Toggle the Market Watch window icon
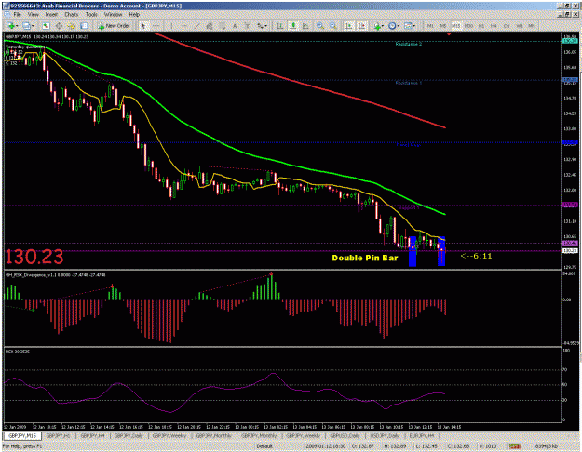The height and width of the screenshot is (452, 582). coord(46,26)
